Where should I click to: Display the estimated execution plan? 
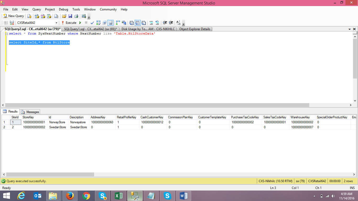(x=99, y=23)
